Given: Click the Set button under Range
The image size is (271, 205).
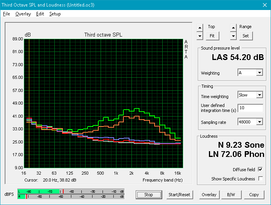Looking at the screenshot, I should (x=246, y=36).
